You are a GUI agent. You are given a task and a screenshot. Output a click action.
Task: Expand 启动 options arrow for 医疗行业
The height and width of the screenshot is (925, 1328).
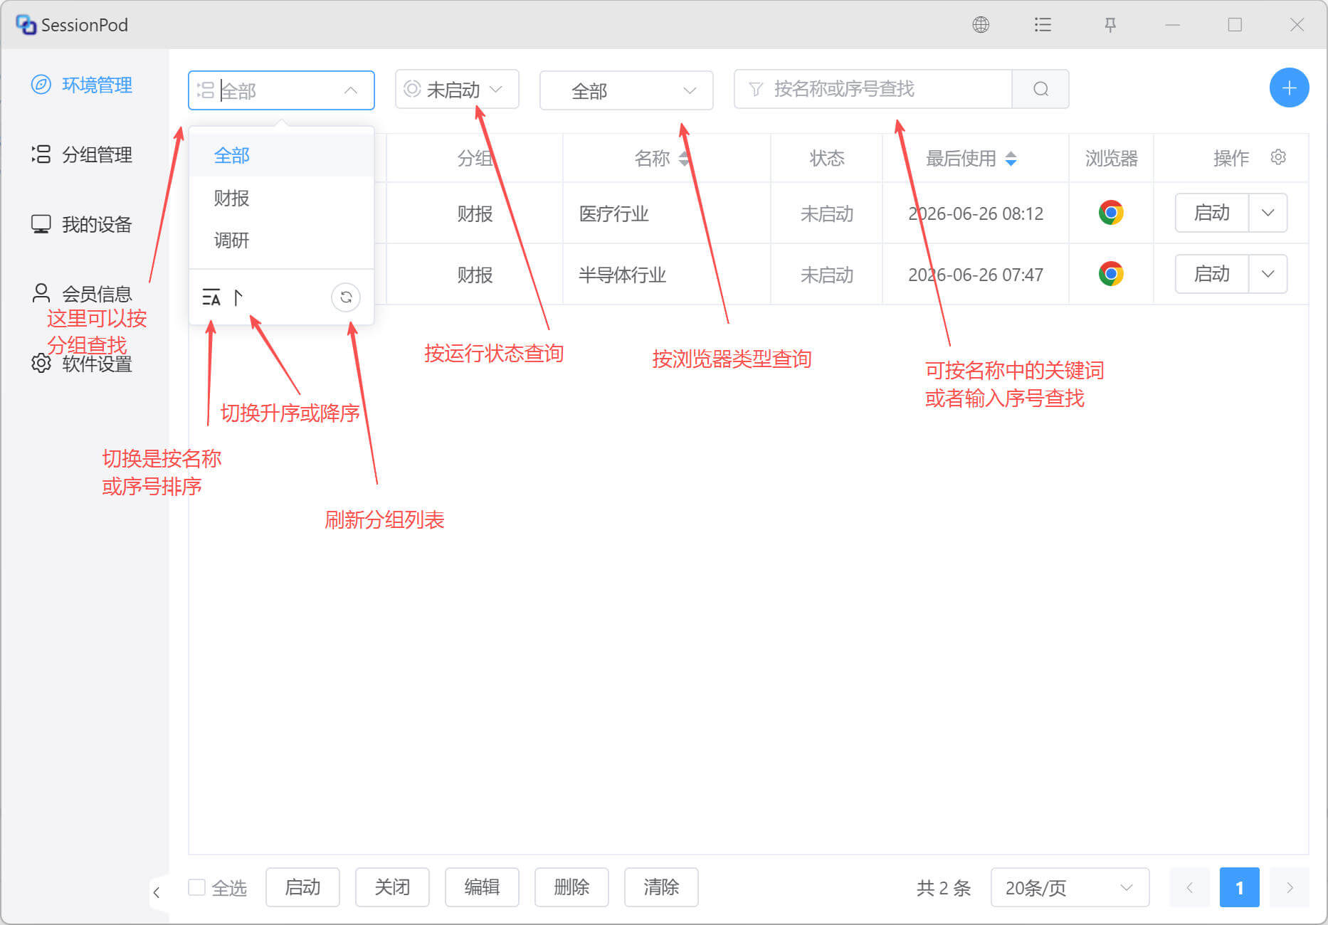click(1268, 213)
